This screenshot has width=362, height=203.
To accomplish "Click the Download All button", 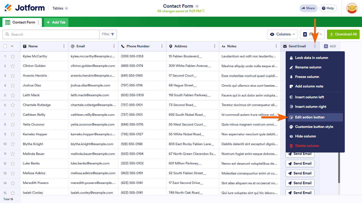I will point(343,34).
